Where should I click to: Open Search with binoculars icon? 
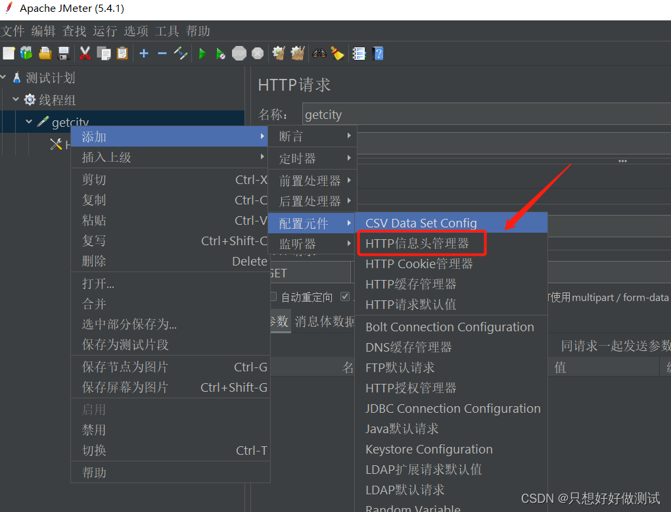pyautogui.click(x=319, y=53)
